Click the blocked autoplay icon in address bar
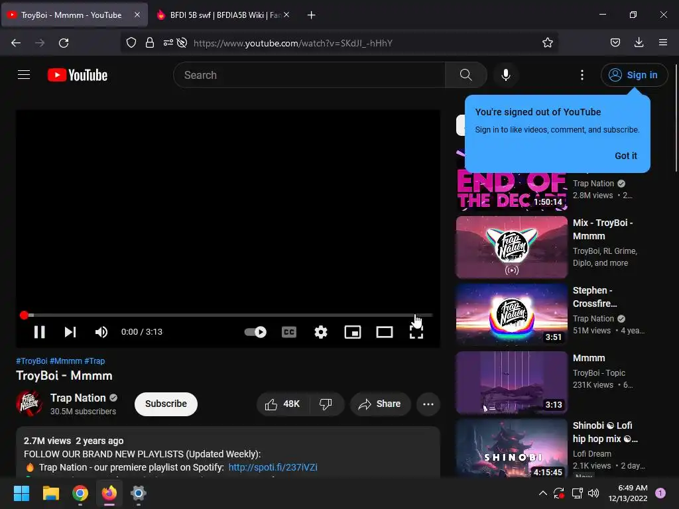 click(182, 43)
